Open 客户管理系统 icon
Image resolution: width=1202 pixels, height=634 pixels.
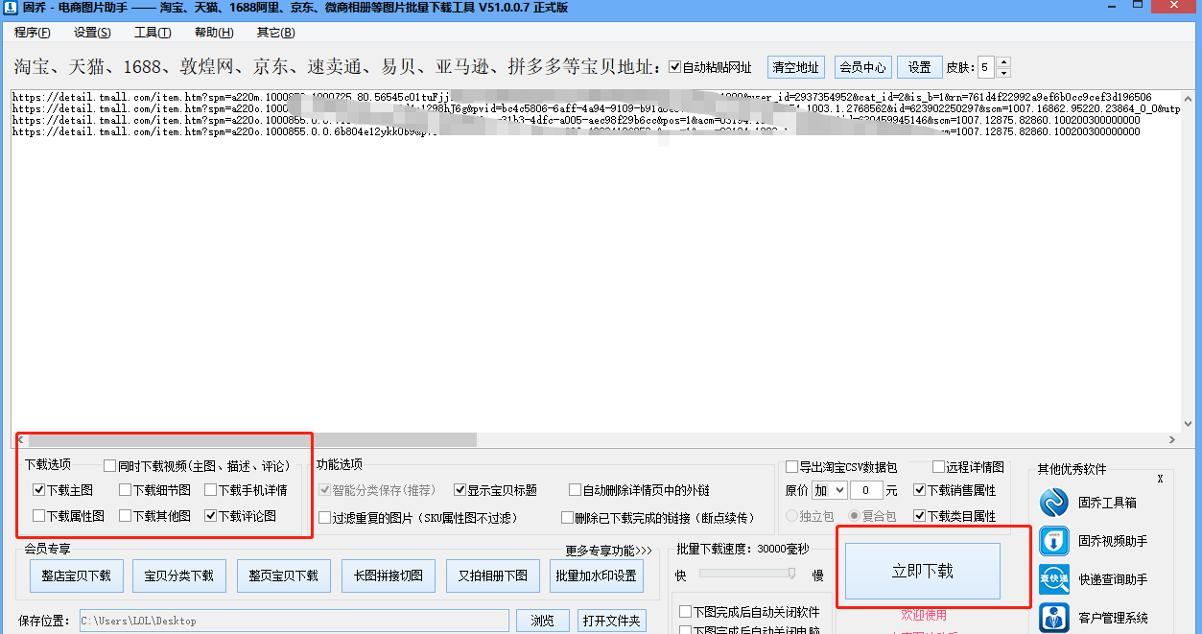[x=1054, y=618]
